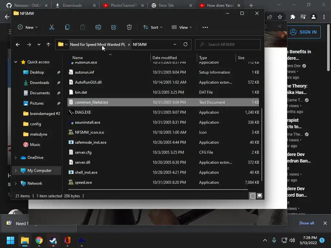The image size is (331, 248).
Task: Open Chrome from the taskbar
Action: click(39, 240)
